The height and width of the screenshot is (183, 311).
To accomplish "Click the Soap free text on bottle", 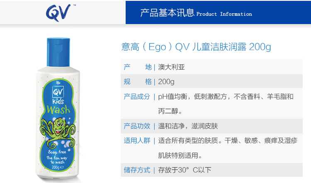I will tap(57, 152).
